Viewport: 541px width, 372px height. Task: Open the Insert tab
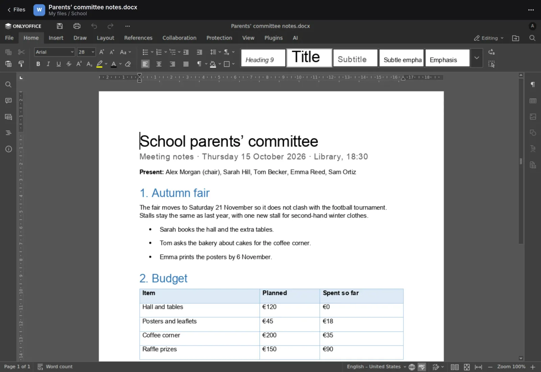click(56, 38)
